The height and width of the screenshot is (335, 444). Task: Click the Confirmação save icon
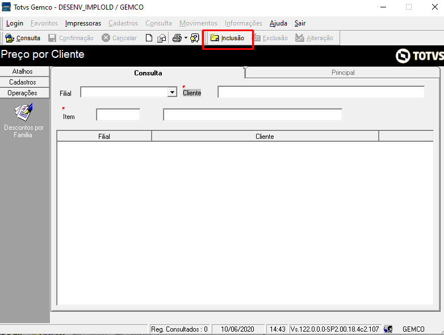[x=52, y=38]
